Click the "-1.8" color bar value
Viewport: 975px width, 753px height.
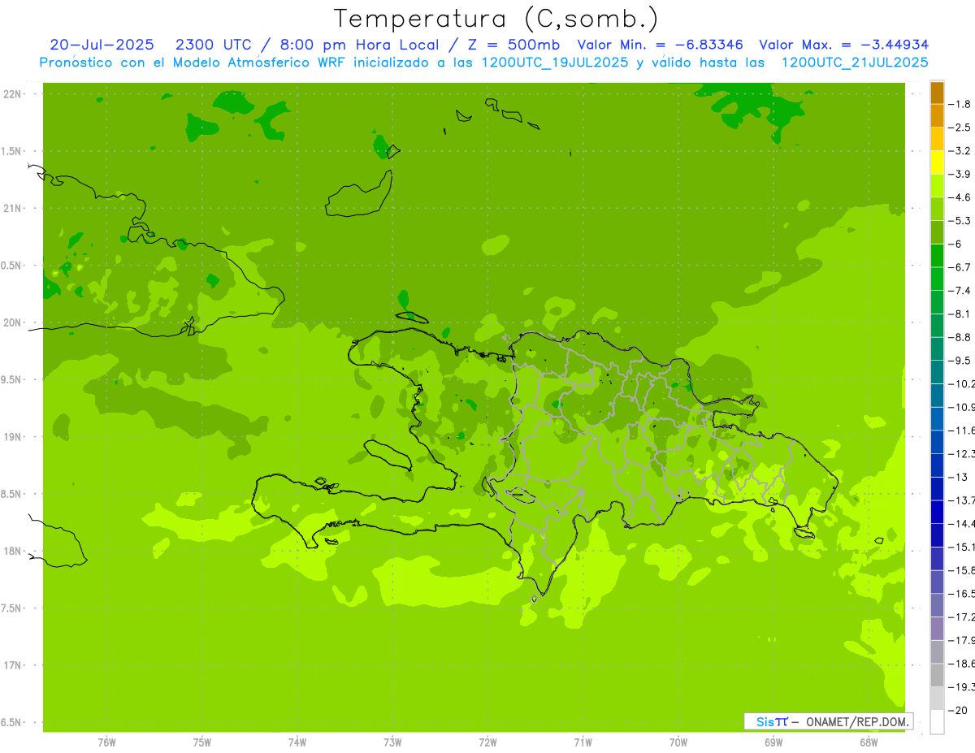click(960, 104)
